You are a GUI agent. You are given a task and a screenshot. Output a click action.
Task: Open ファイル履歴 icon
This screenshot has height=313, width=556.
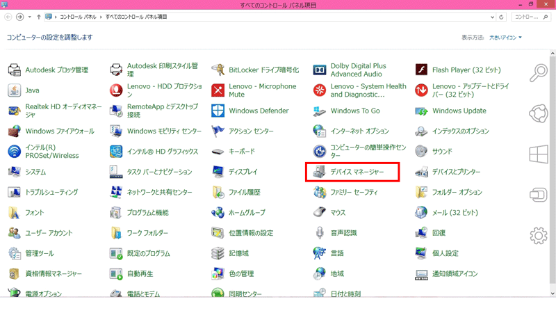pyautogui.click(x=218, y=193)
